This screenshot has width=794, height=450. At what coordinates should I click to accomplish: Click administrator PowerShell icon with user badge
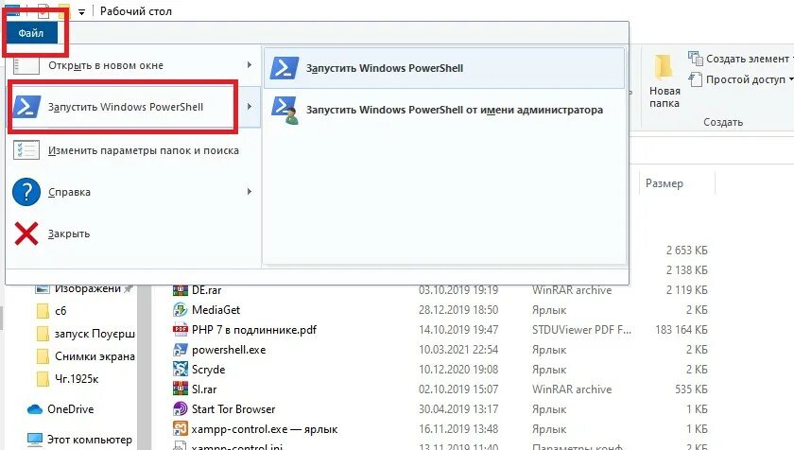tap(285, 110)
